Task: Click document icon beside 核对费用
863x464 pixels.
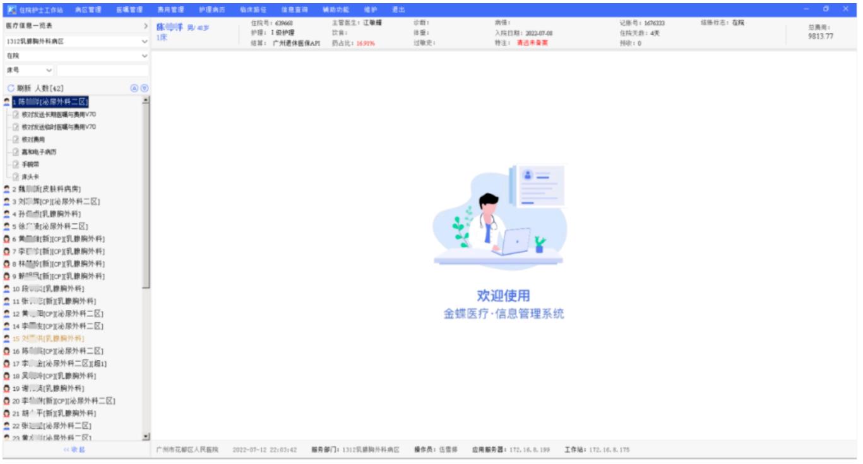Action: point(16,139)
